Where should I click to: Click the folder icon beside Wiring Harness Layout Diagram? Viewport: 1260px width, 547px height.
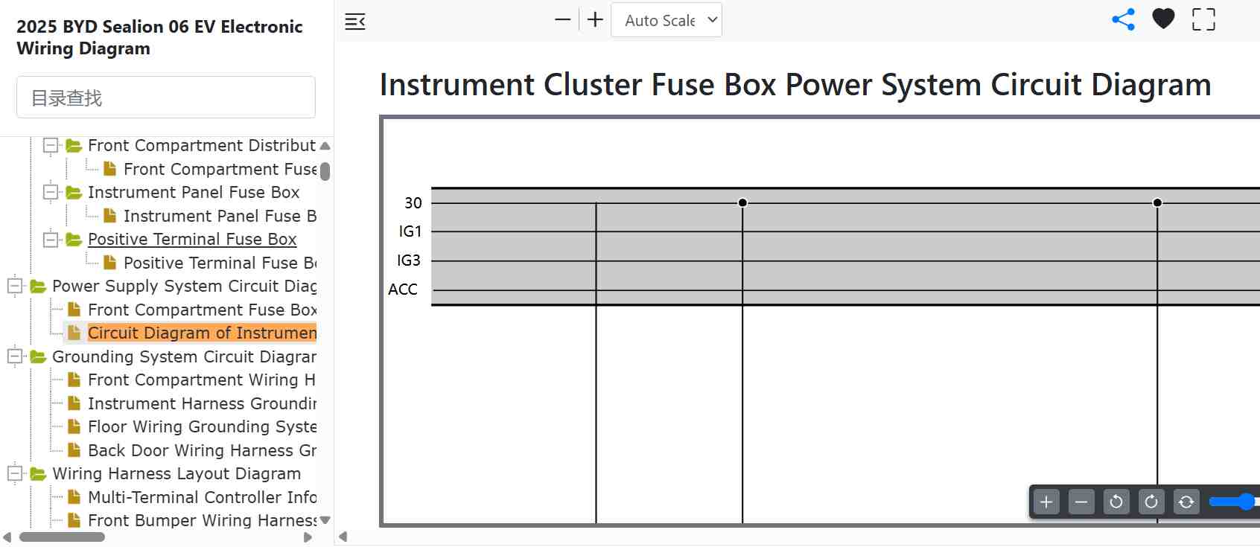pos(38,474)
